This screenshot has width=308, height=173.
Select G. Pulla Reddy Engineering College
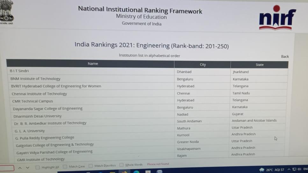pos(45,138)
